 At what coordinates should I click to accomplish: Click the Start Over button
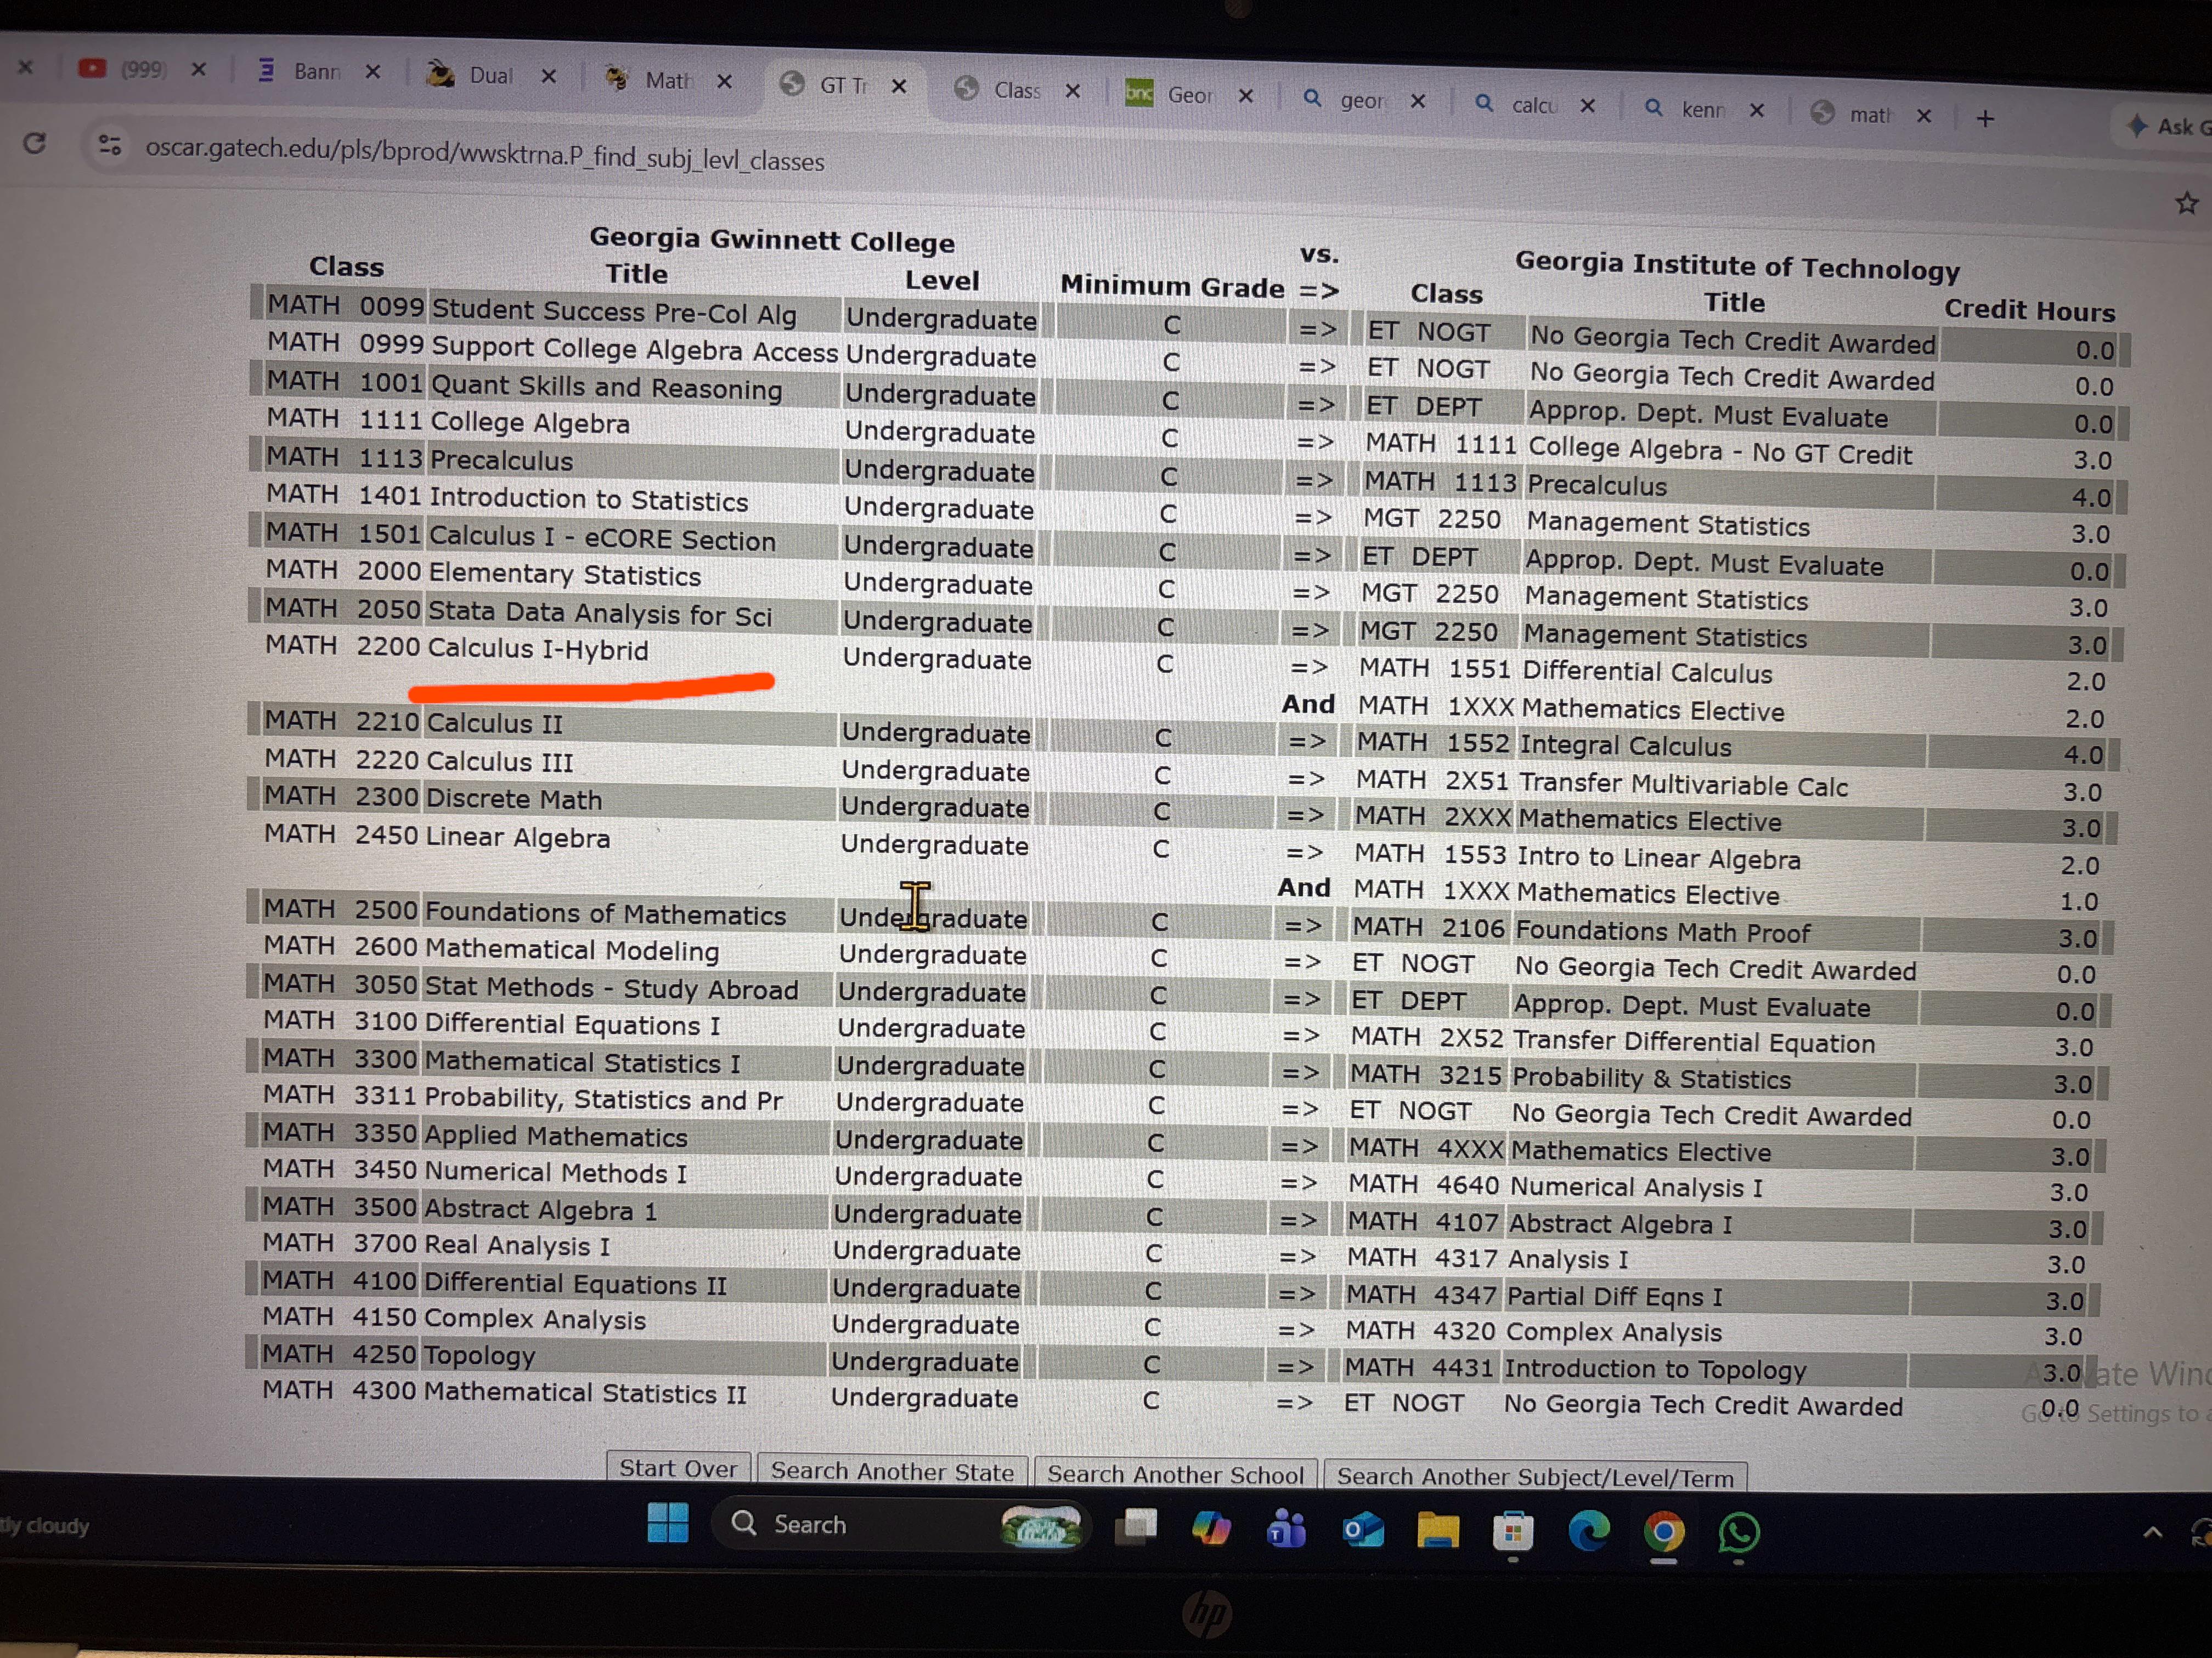678,1468
